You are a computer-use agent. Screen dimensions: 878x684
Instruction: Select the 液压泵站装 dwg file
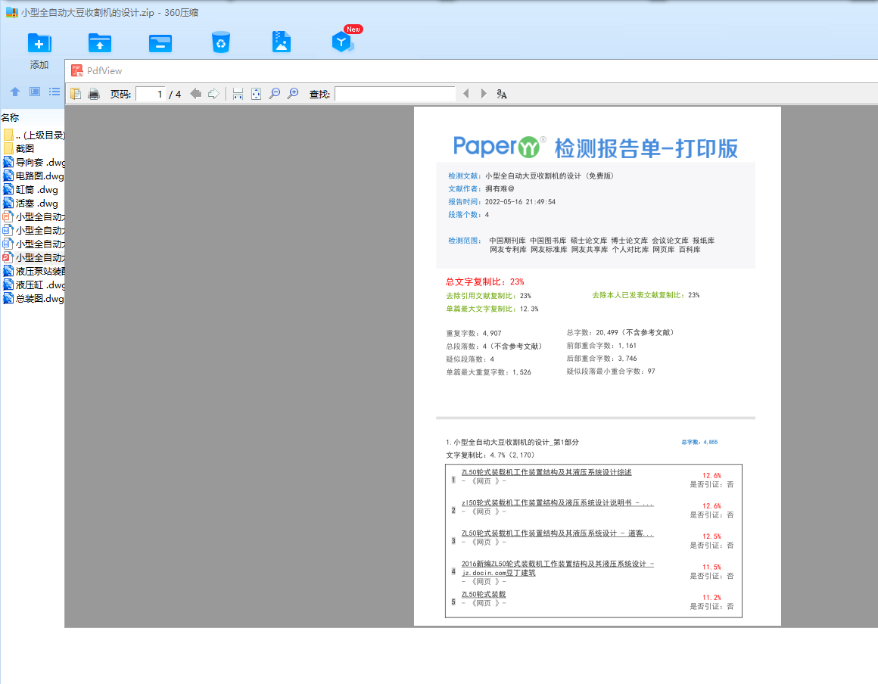pos(33,271)
